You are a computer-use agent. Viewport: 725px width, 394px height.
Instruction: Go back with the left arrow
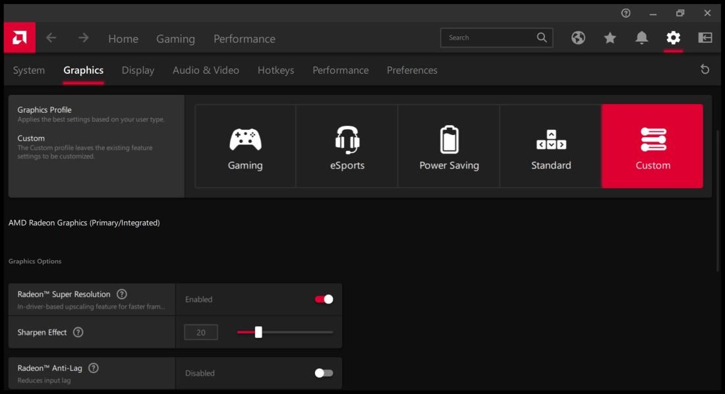click(51, 38)
